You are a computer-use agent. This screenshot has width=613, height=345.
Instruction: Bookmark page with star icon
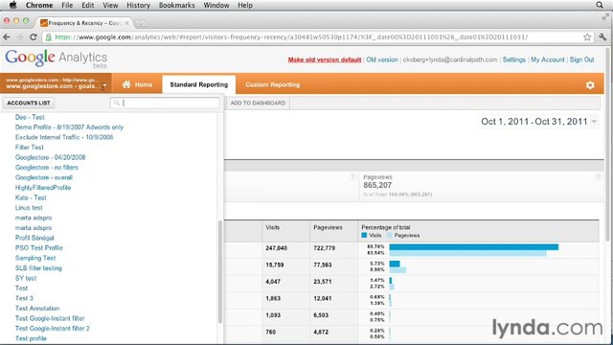click(587, 37)
